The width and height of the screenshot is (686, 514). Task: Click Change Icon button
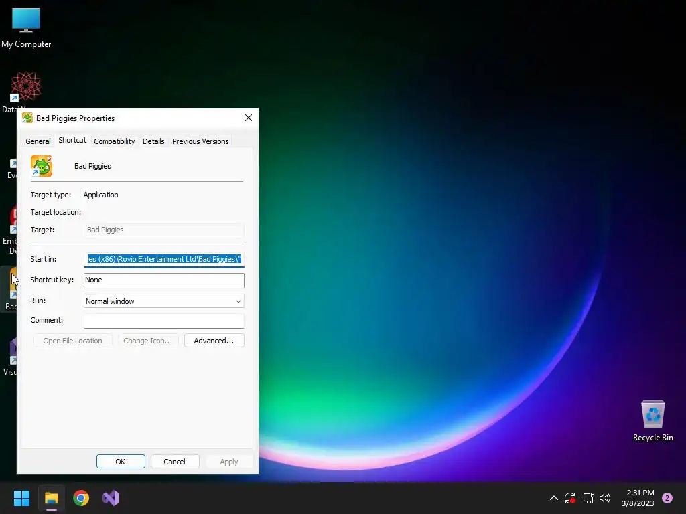coord(148,341)
